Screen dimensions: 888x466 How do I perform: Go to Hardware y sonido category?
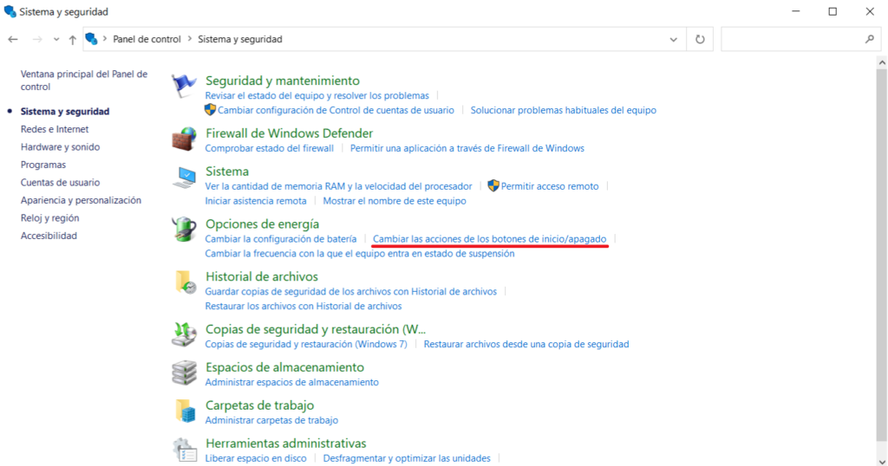click(x=60, y=147)
